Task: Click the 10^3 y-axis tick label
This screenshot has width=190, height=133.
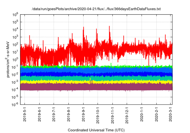Action: (x=15, y=37)
